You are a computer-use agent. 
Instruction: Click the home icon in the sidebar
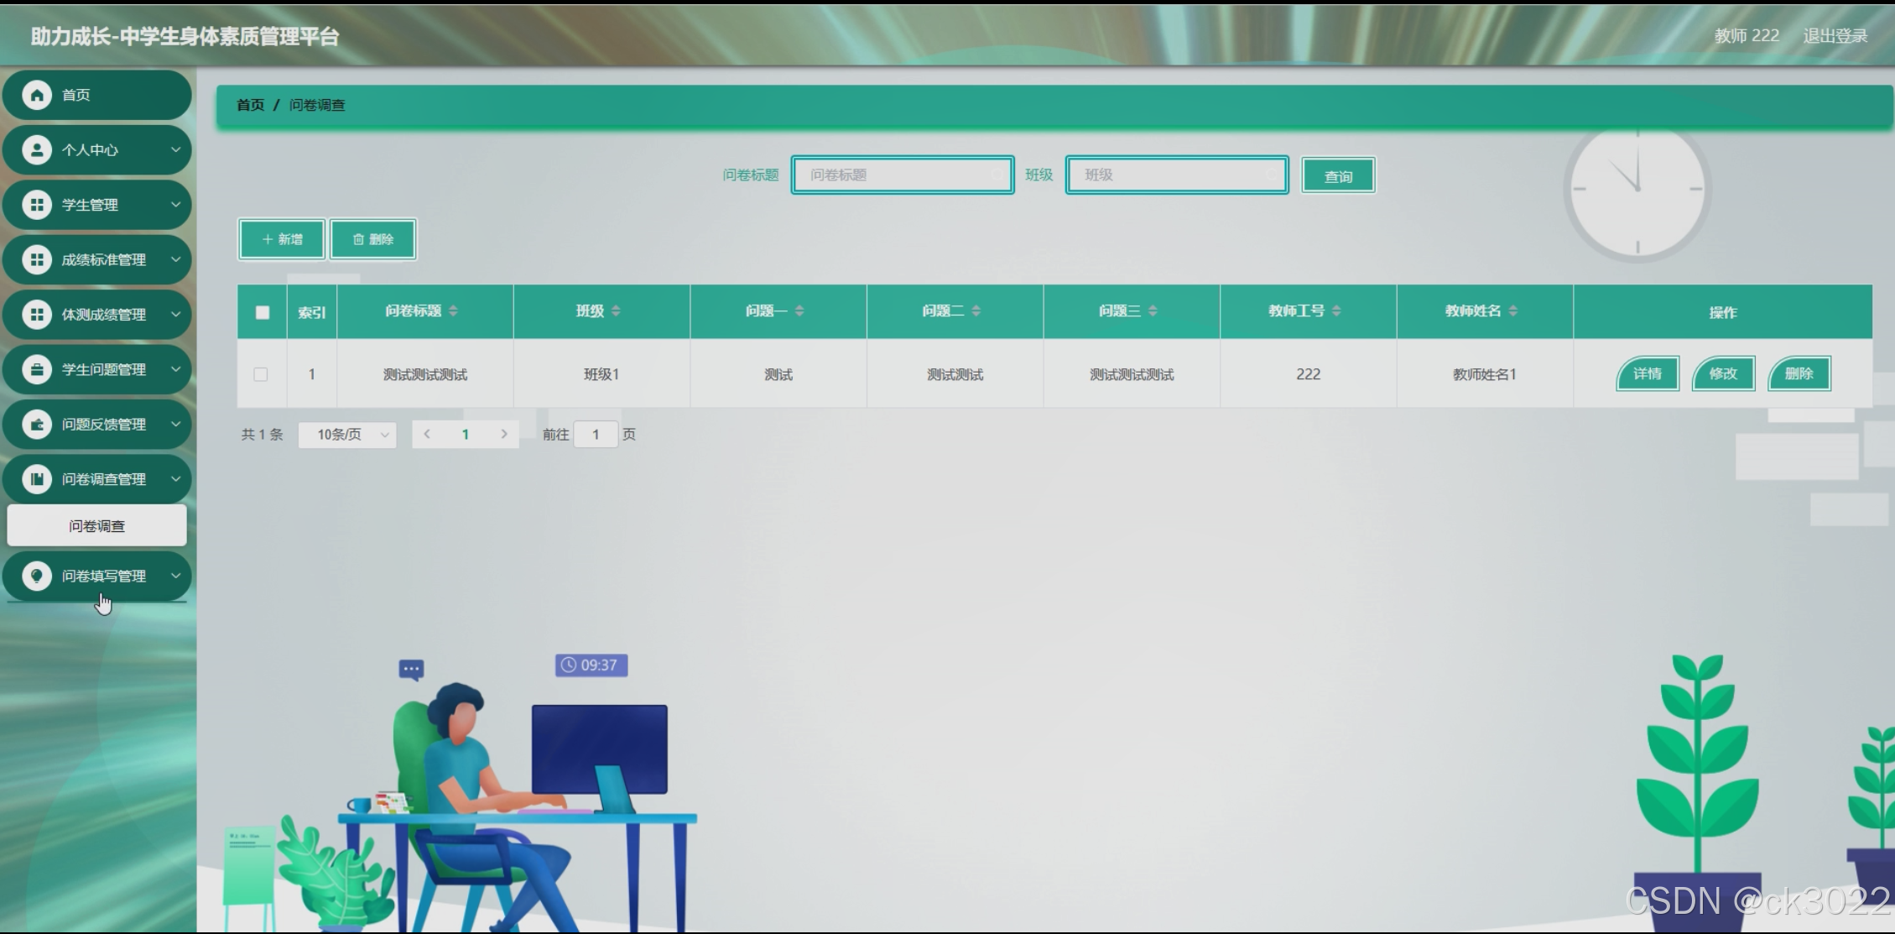coord(36,95)
